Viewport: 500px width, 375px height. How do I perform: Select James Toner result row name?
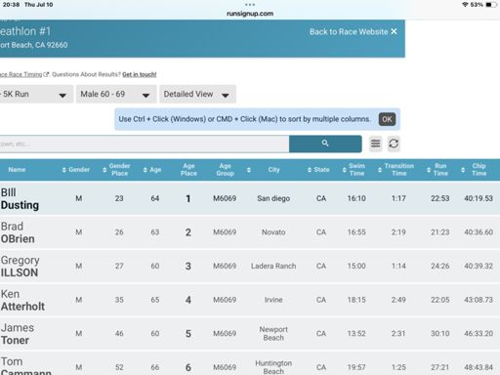point(18,334)
